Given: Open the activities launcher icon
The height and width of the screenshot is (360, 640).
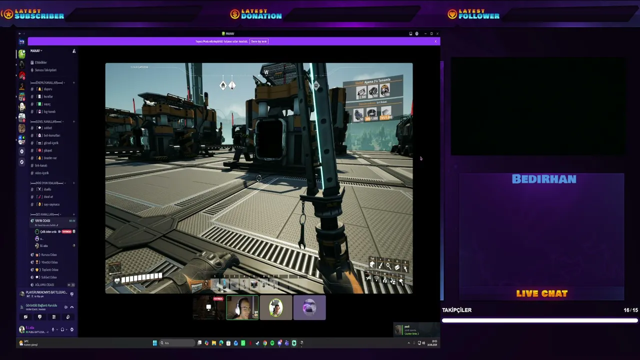Looking at the screenshot, I should tap(54, 316).
